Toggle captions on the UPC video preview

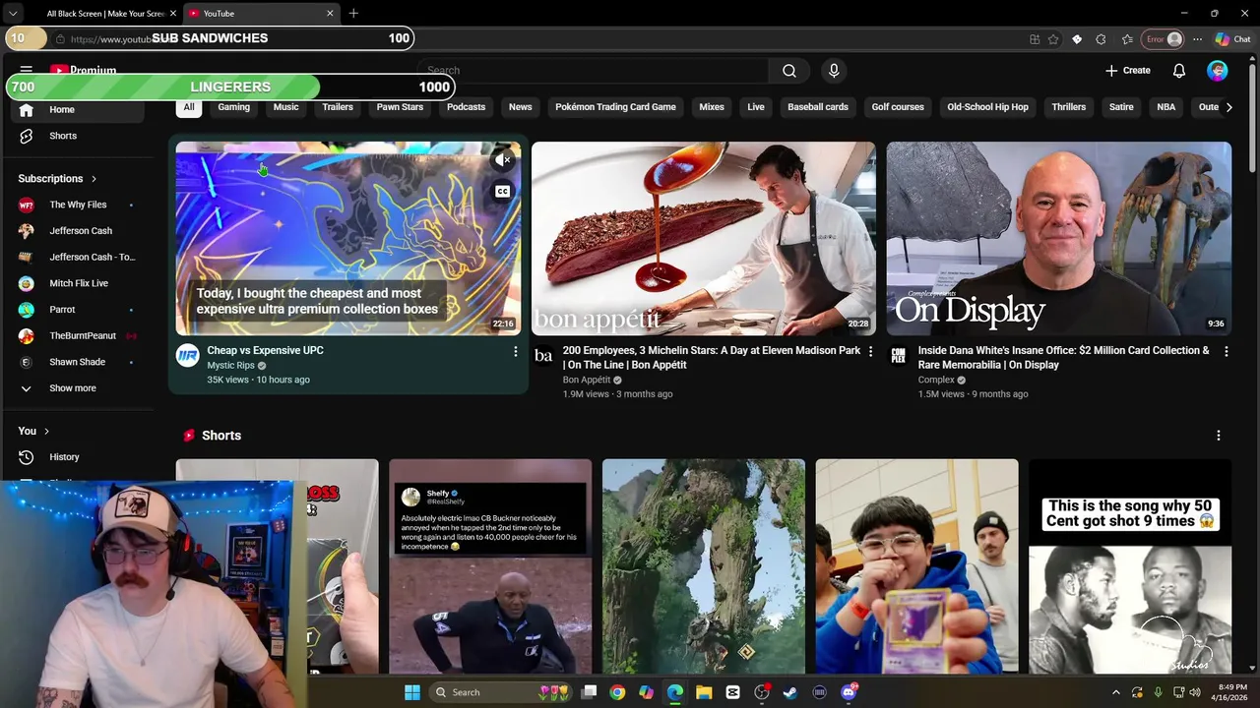[x=503, y=191]
